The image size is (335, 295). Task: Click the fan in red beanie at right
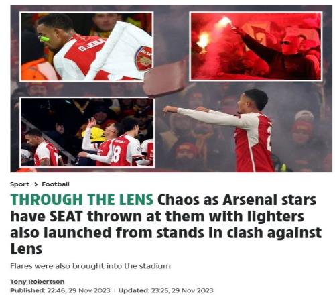pos(303,129)
